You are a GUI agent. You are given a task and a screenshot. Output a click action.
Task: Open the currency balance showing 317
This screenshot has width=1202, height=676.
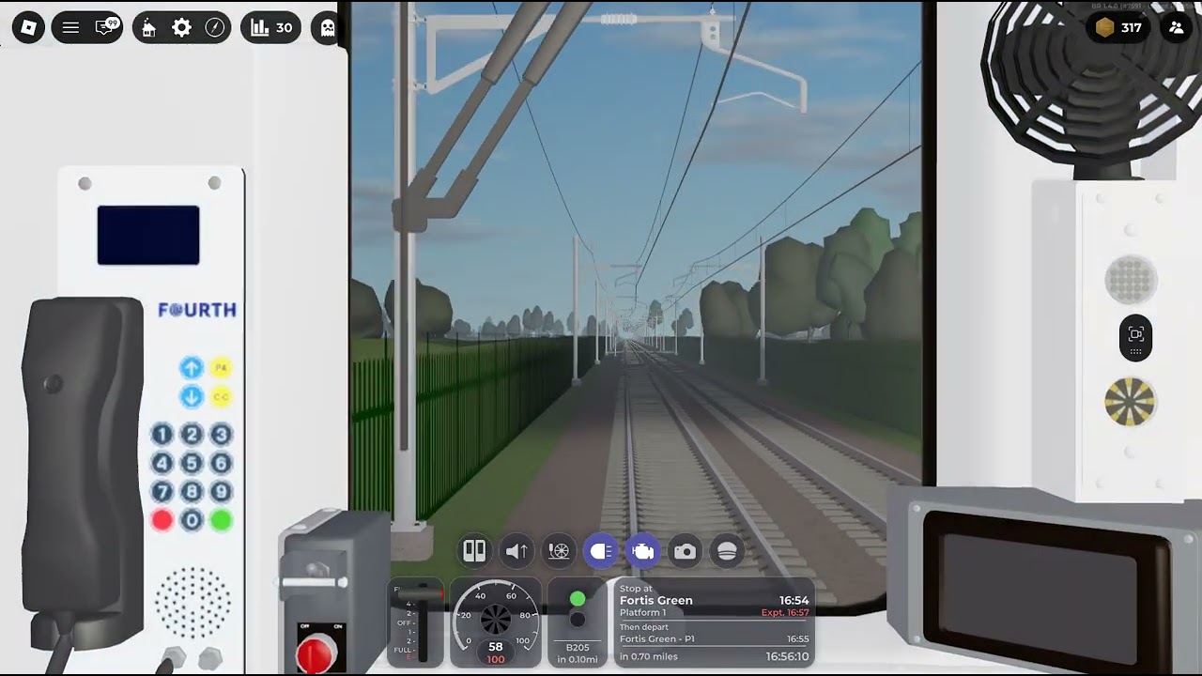(x=1119, y=27)
